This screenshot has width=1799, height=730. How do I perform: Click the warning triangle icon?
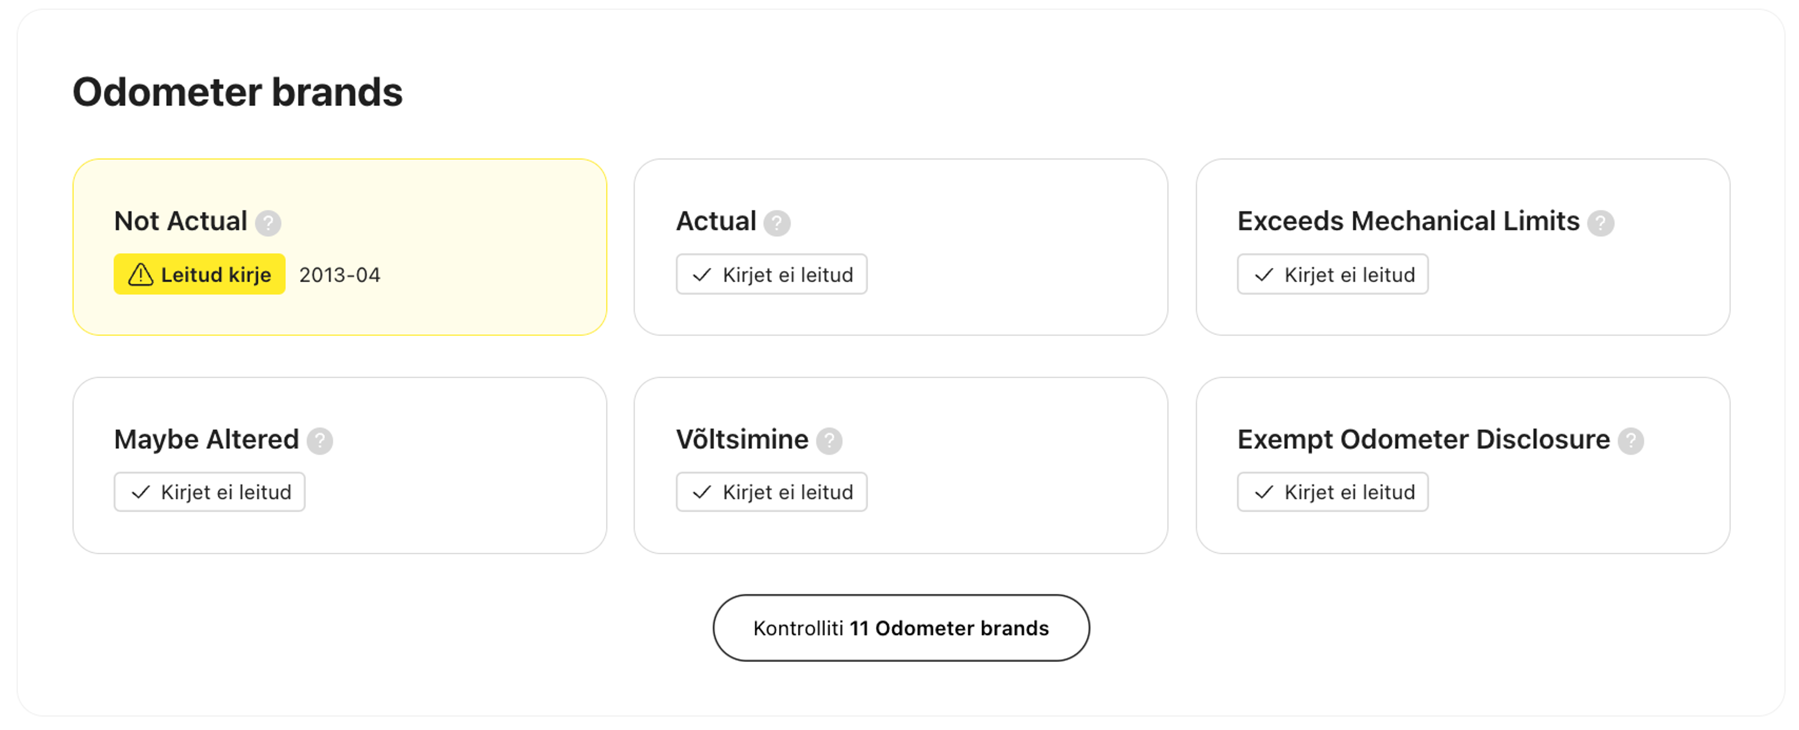coord(141,275)
